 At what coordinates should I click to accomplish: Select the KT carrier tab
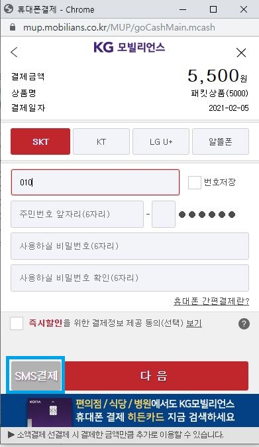pyautogui.click(x=101, y=141)
